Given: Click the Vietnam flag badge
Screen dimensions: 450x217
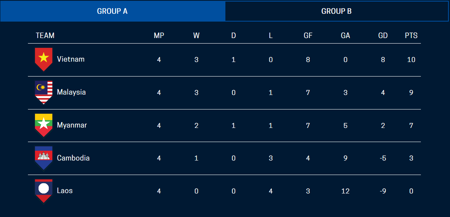Looking at the screenshot, I should [x=44, y=59].
